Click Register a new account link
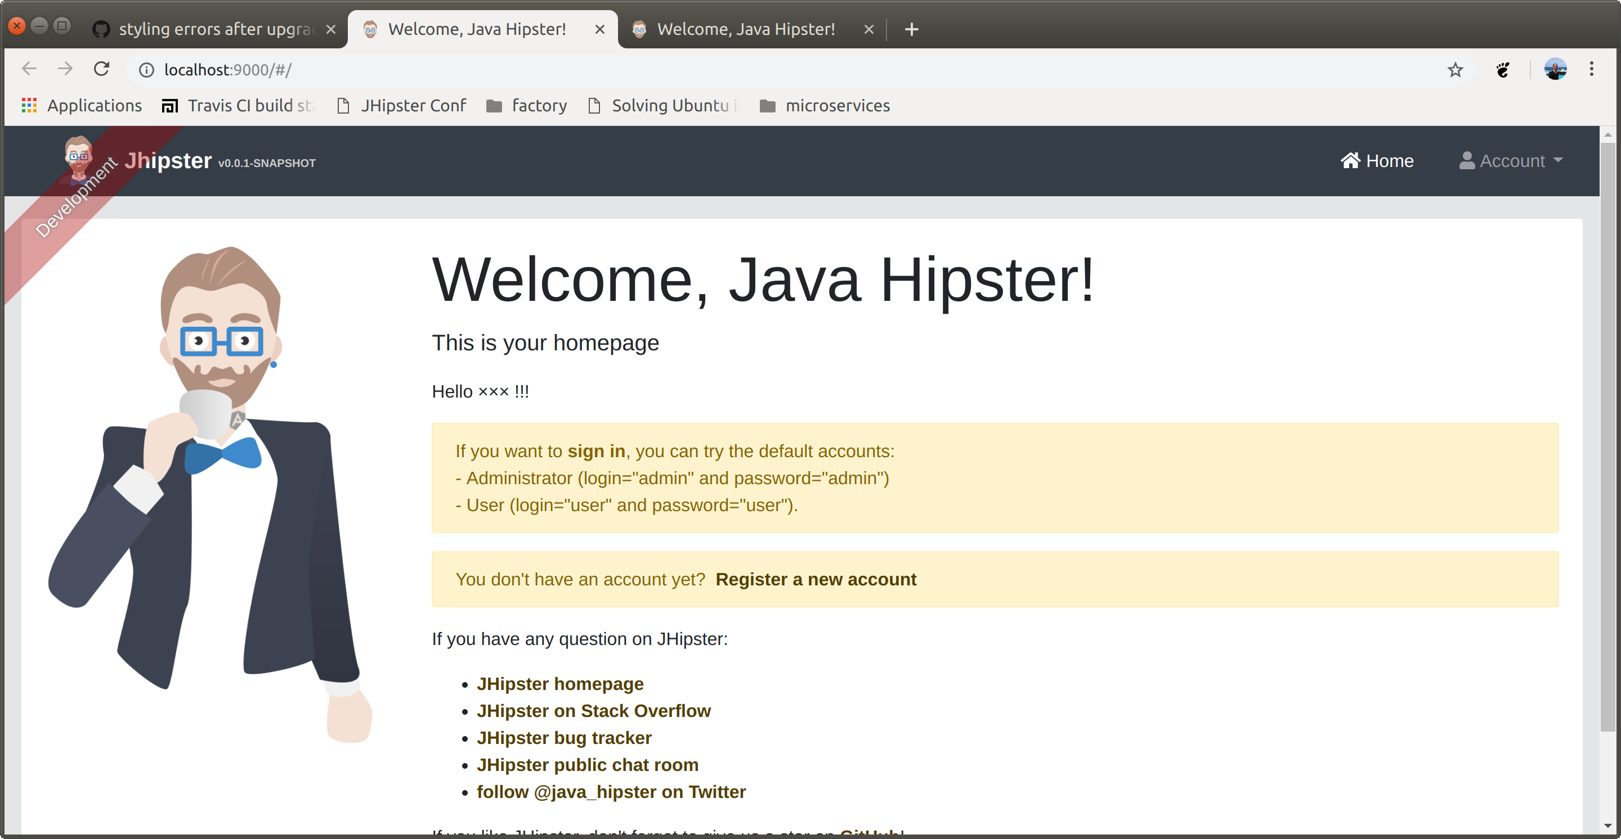 point(815,579)
